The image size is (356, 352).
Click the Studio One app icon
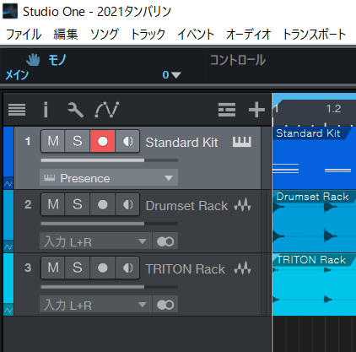pyautogui.click(x=10, y=11)
